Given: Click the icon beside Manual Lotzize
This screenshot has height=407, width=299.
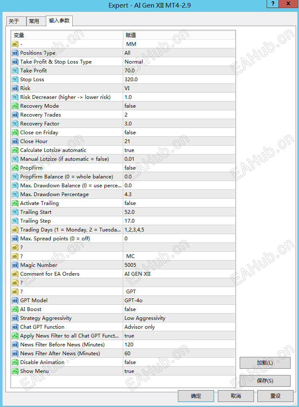Looking at the screenshot, I should [x=15, y=159].
